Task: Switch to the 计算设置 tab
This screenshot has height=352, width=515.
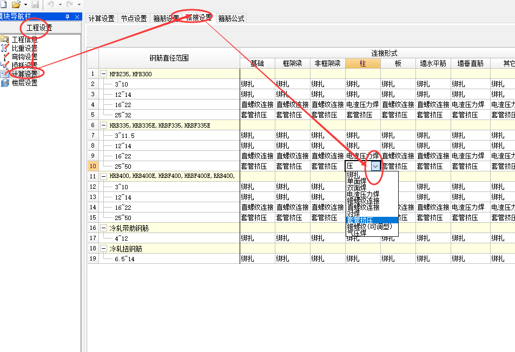Action: point(102,18)
